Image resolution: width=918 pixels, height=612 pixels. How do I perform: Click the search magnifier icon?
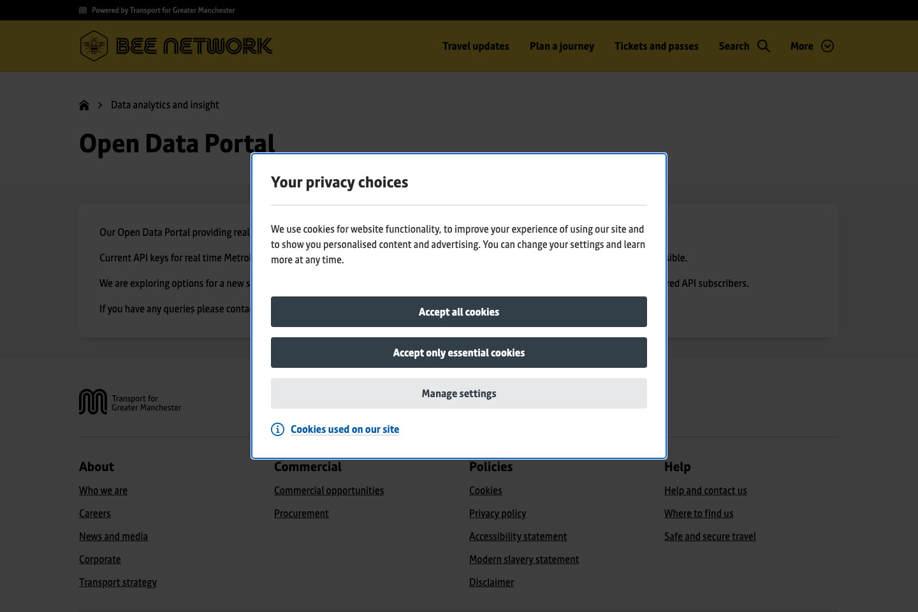[x=764, y=46]
